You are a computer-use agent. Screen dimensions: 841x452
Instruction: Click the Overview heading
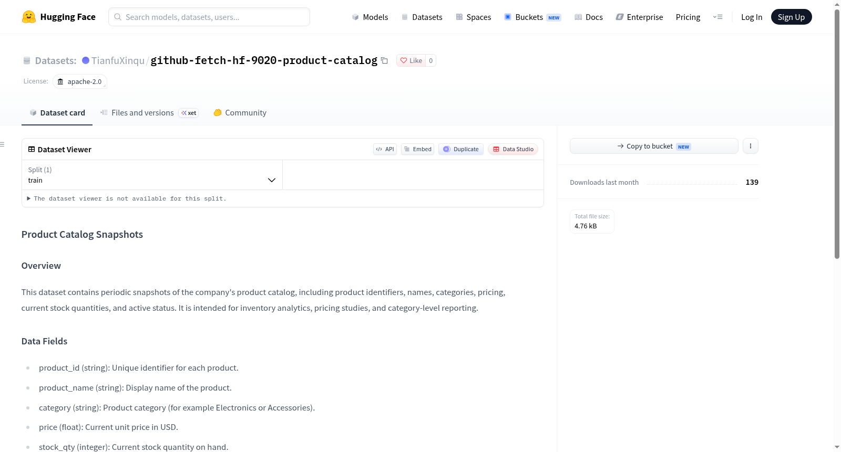point(41,266)
